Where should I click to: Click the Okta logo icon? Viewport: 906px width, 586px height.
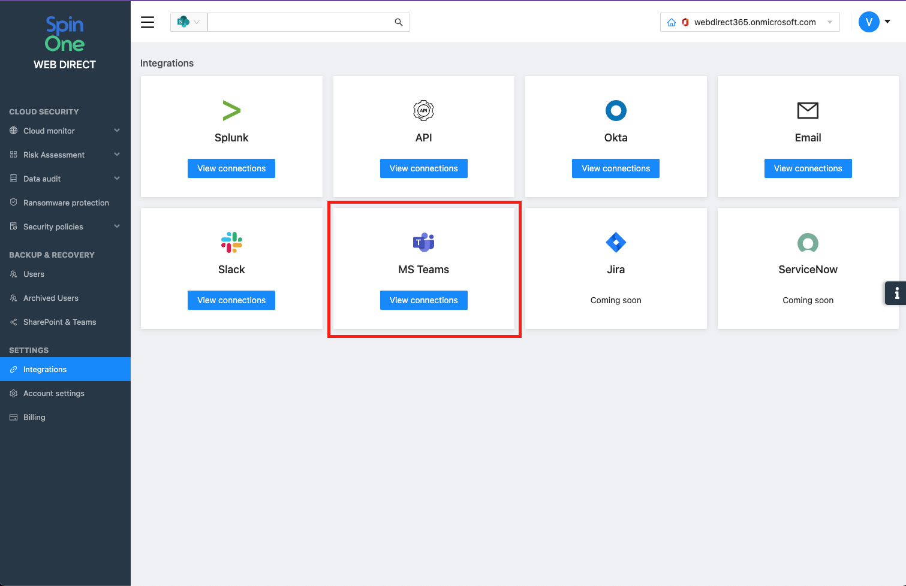coord(616,110)
